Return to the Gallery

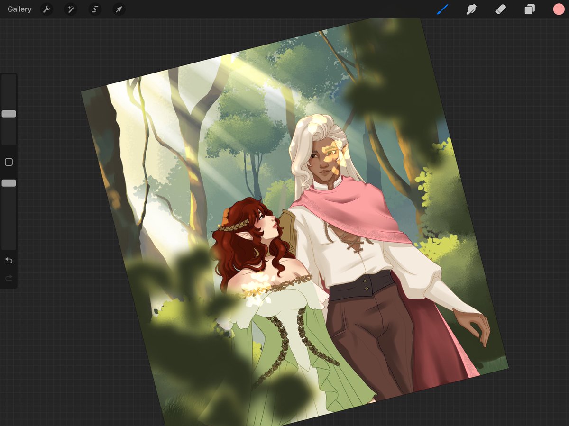[18, 9]
